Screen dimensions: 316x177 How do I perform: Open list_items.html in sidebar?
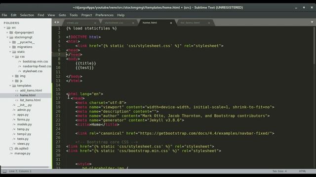[x=30, y=100]
